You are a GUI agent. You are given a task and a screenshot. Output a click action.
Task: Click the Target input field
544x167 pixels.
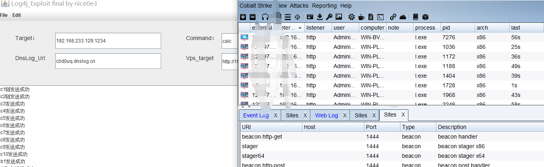108,41
